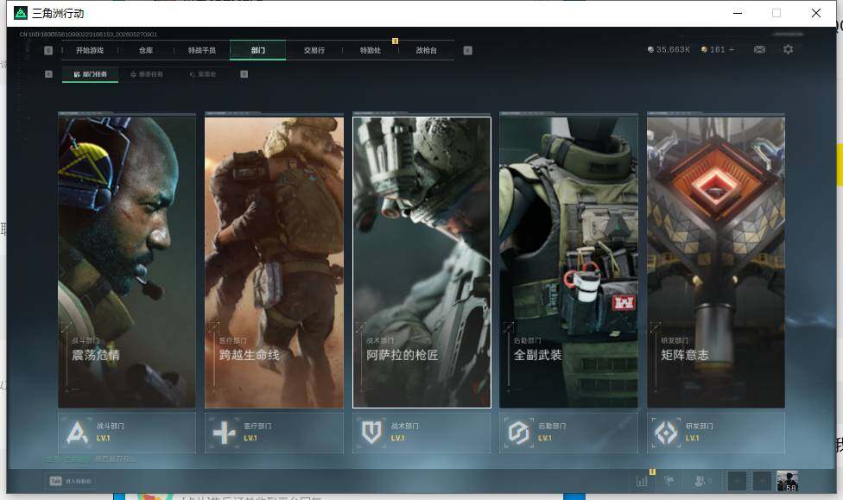Click the 研发部门 LV.1 panel

coord(716,433)
